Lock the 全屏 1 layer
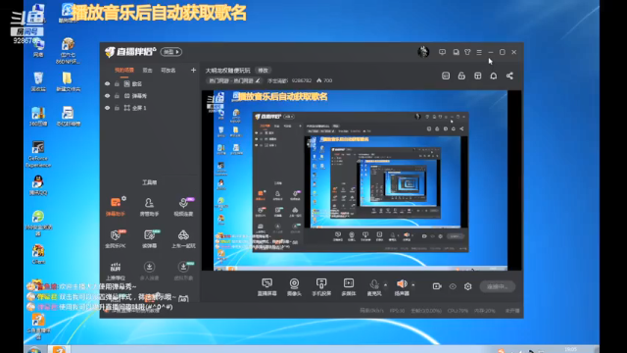The width and height of the screenshot is (627, 353). (x=117, y=108)
